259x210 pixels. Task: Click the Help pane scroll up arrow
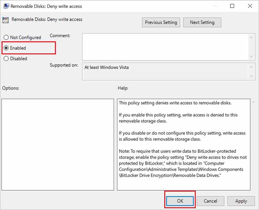click(x=253, y=103)
